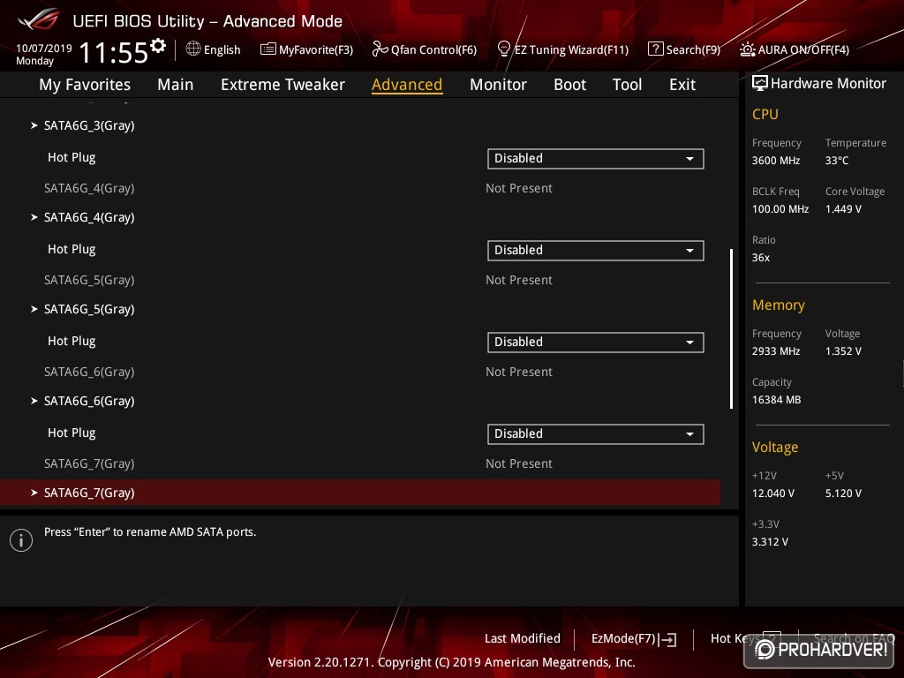904x678 pixels.
Task: Click the info icon in help area
Action: point(21,540)
